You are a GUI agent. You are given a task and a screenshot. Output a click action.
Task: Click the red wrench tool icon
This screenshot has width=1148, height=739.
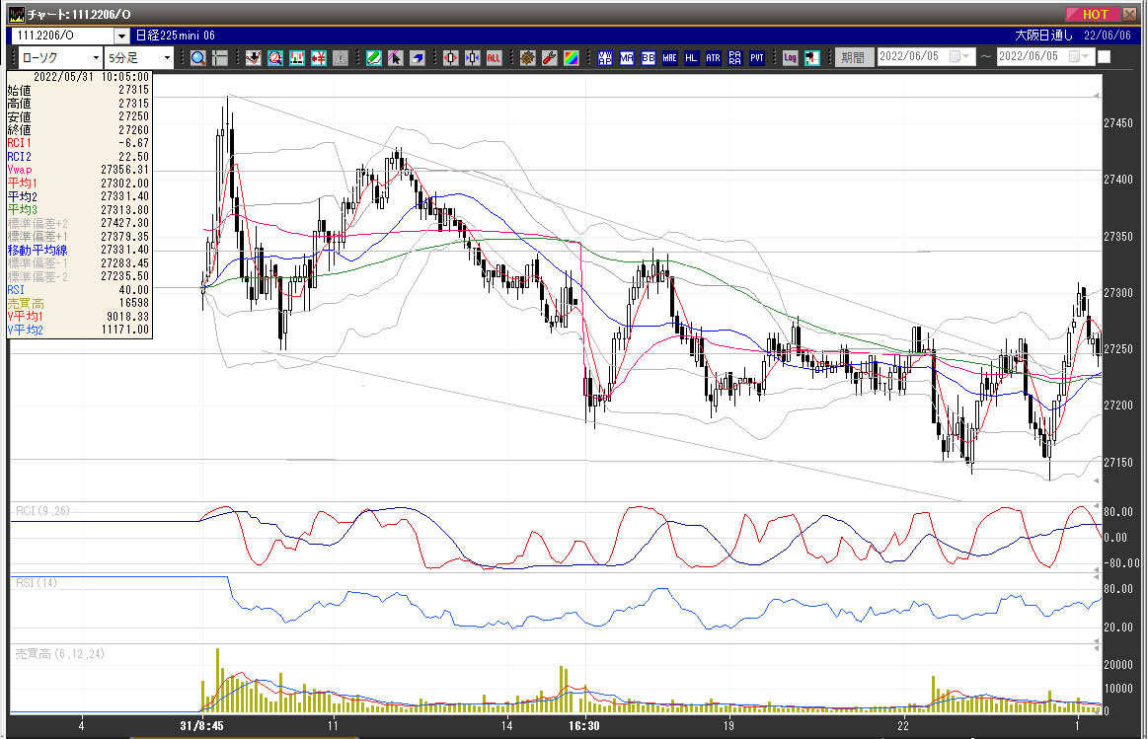coord(549,58)
